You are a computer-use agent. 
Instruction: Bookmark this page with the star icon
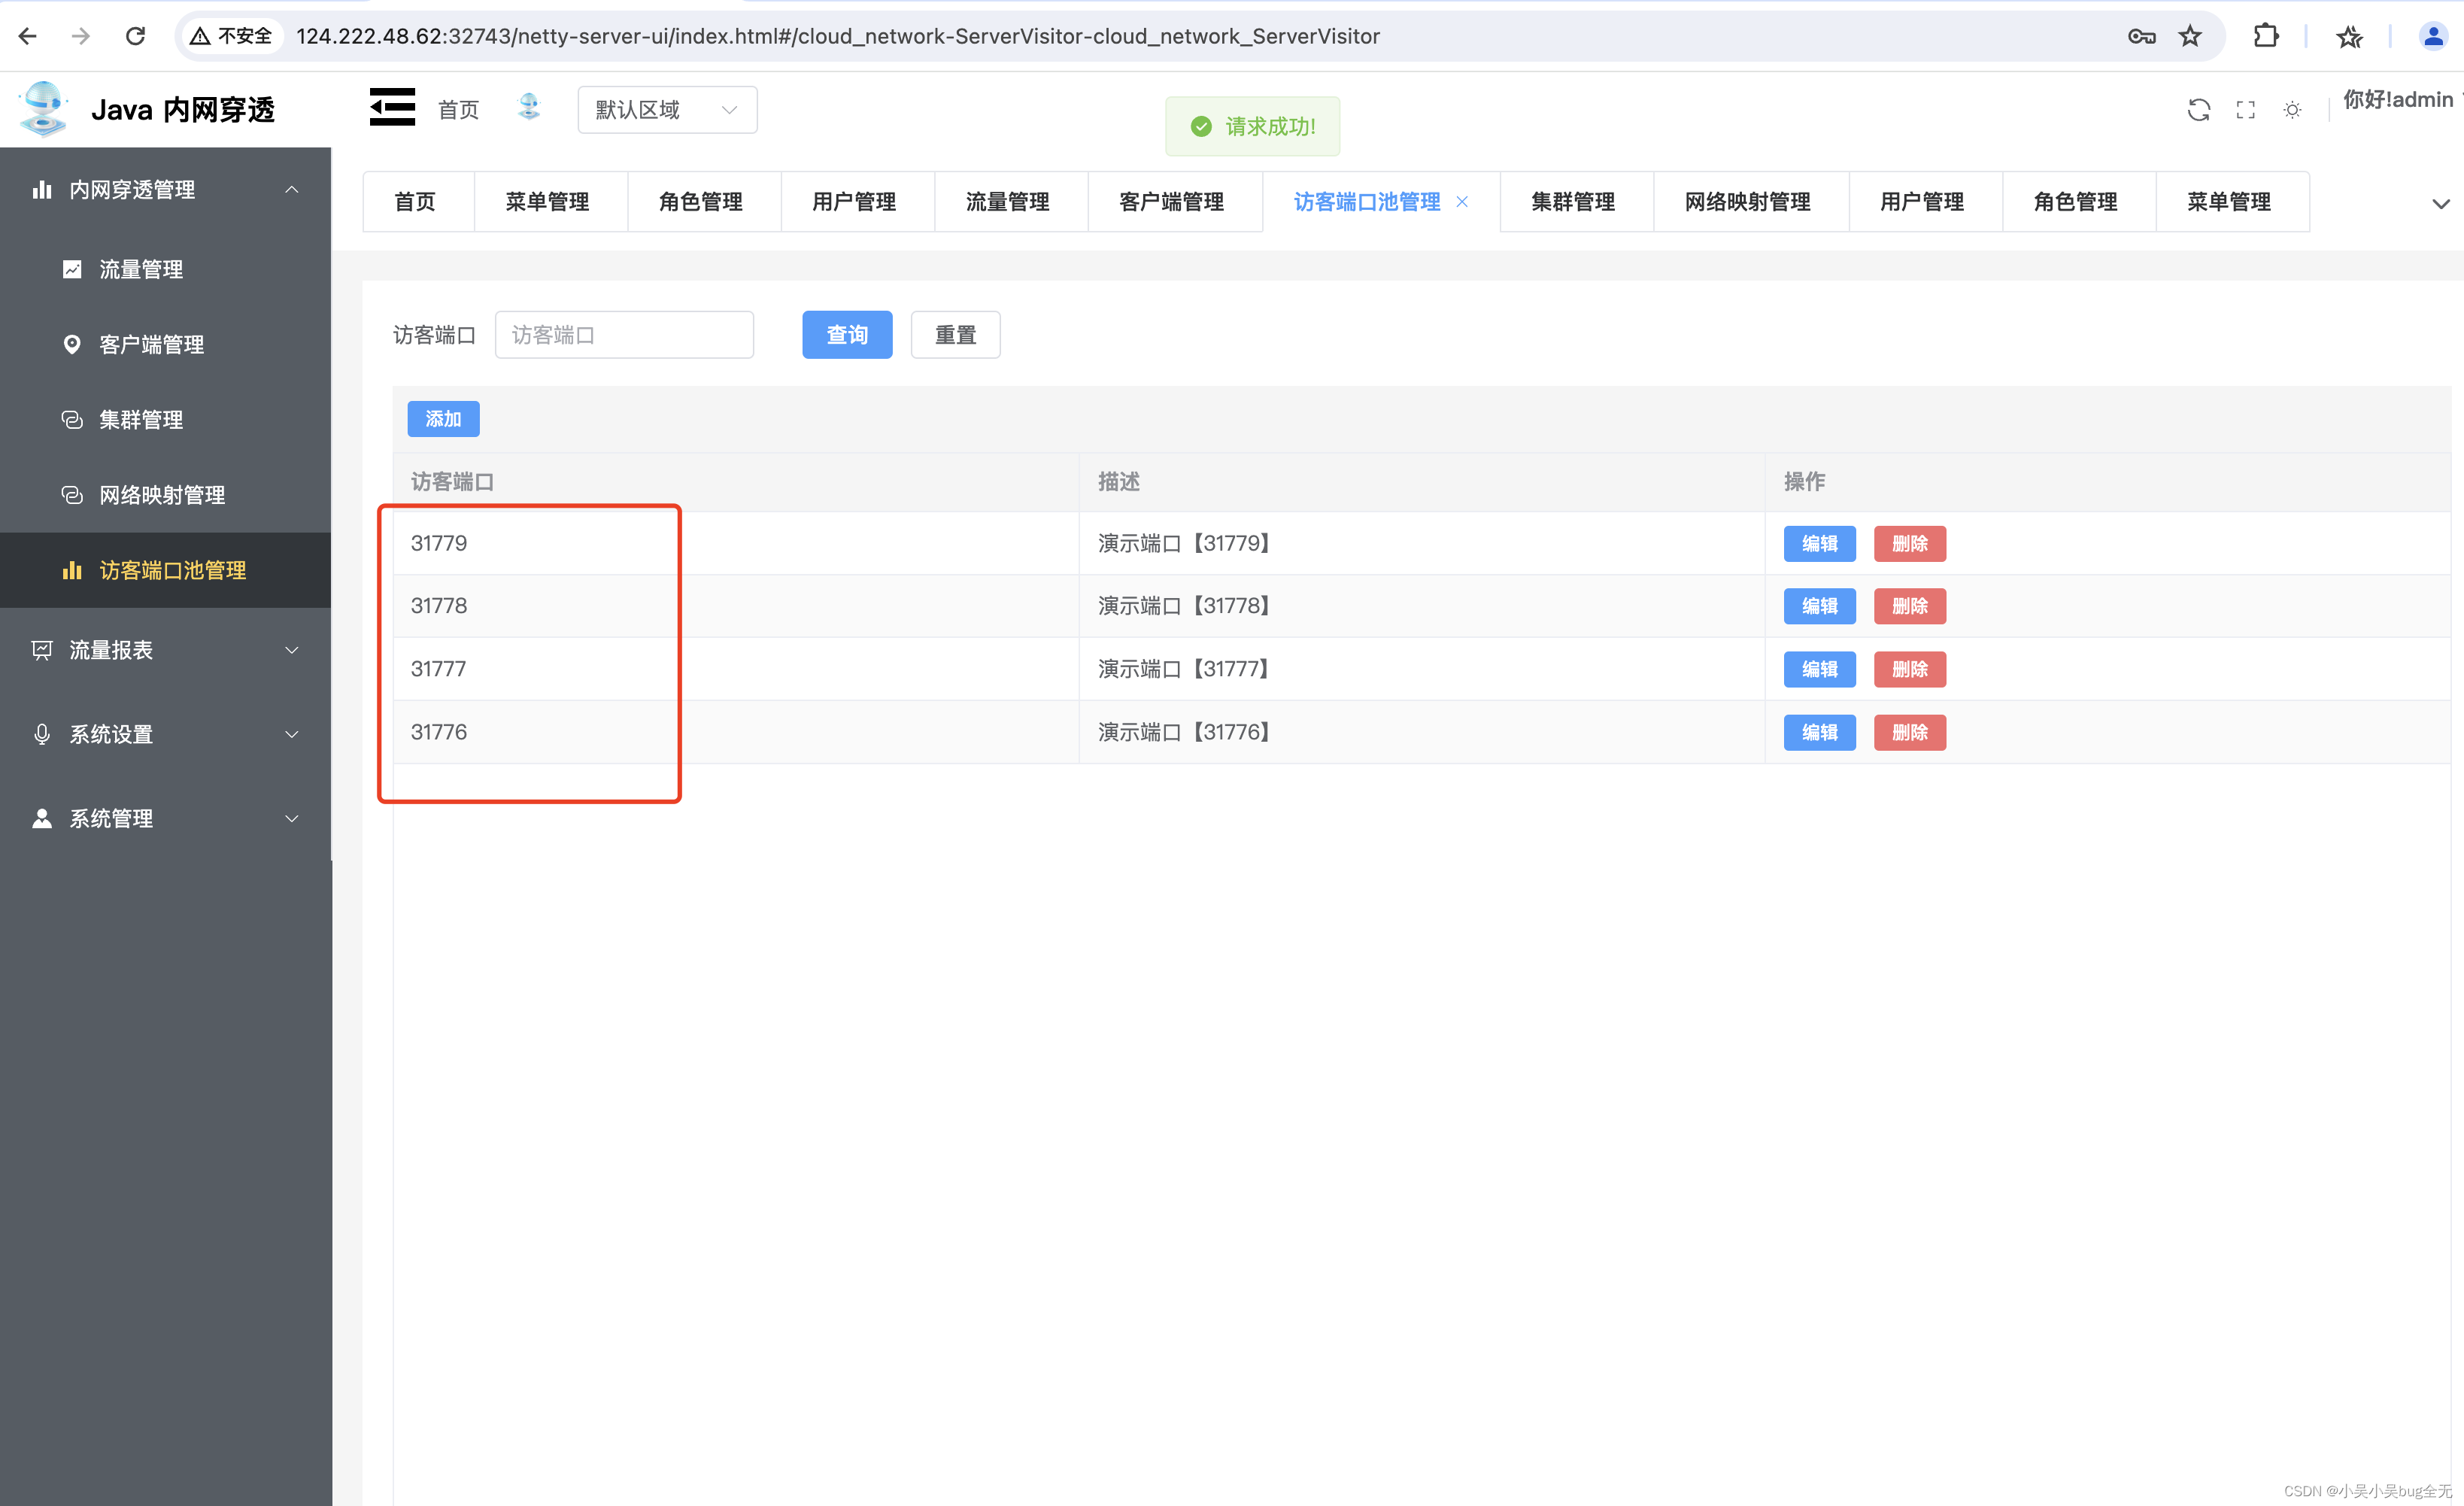pos(2190,36)
